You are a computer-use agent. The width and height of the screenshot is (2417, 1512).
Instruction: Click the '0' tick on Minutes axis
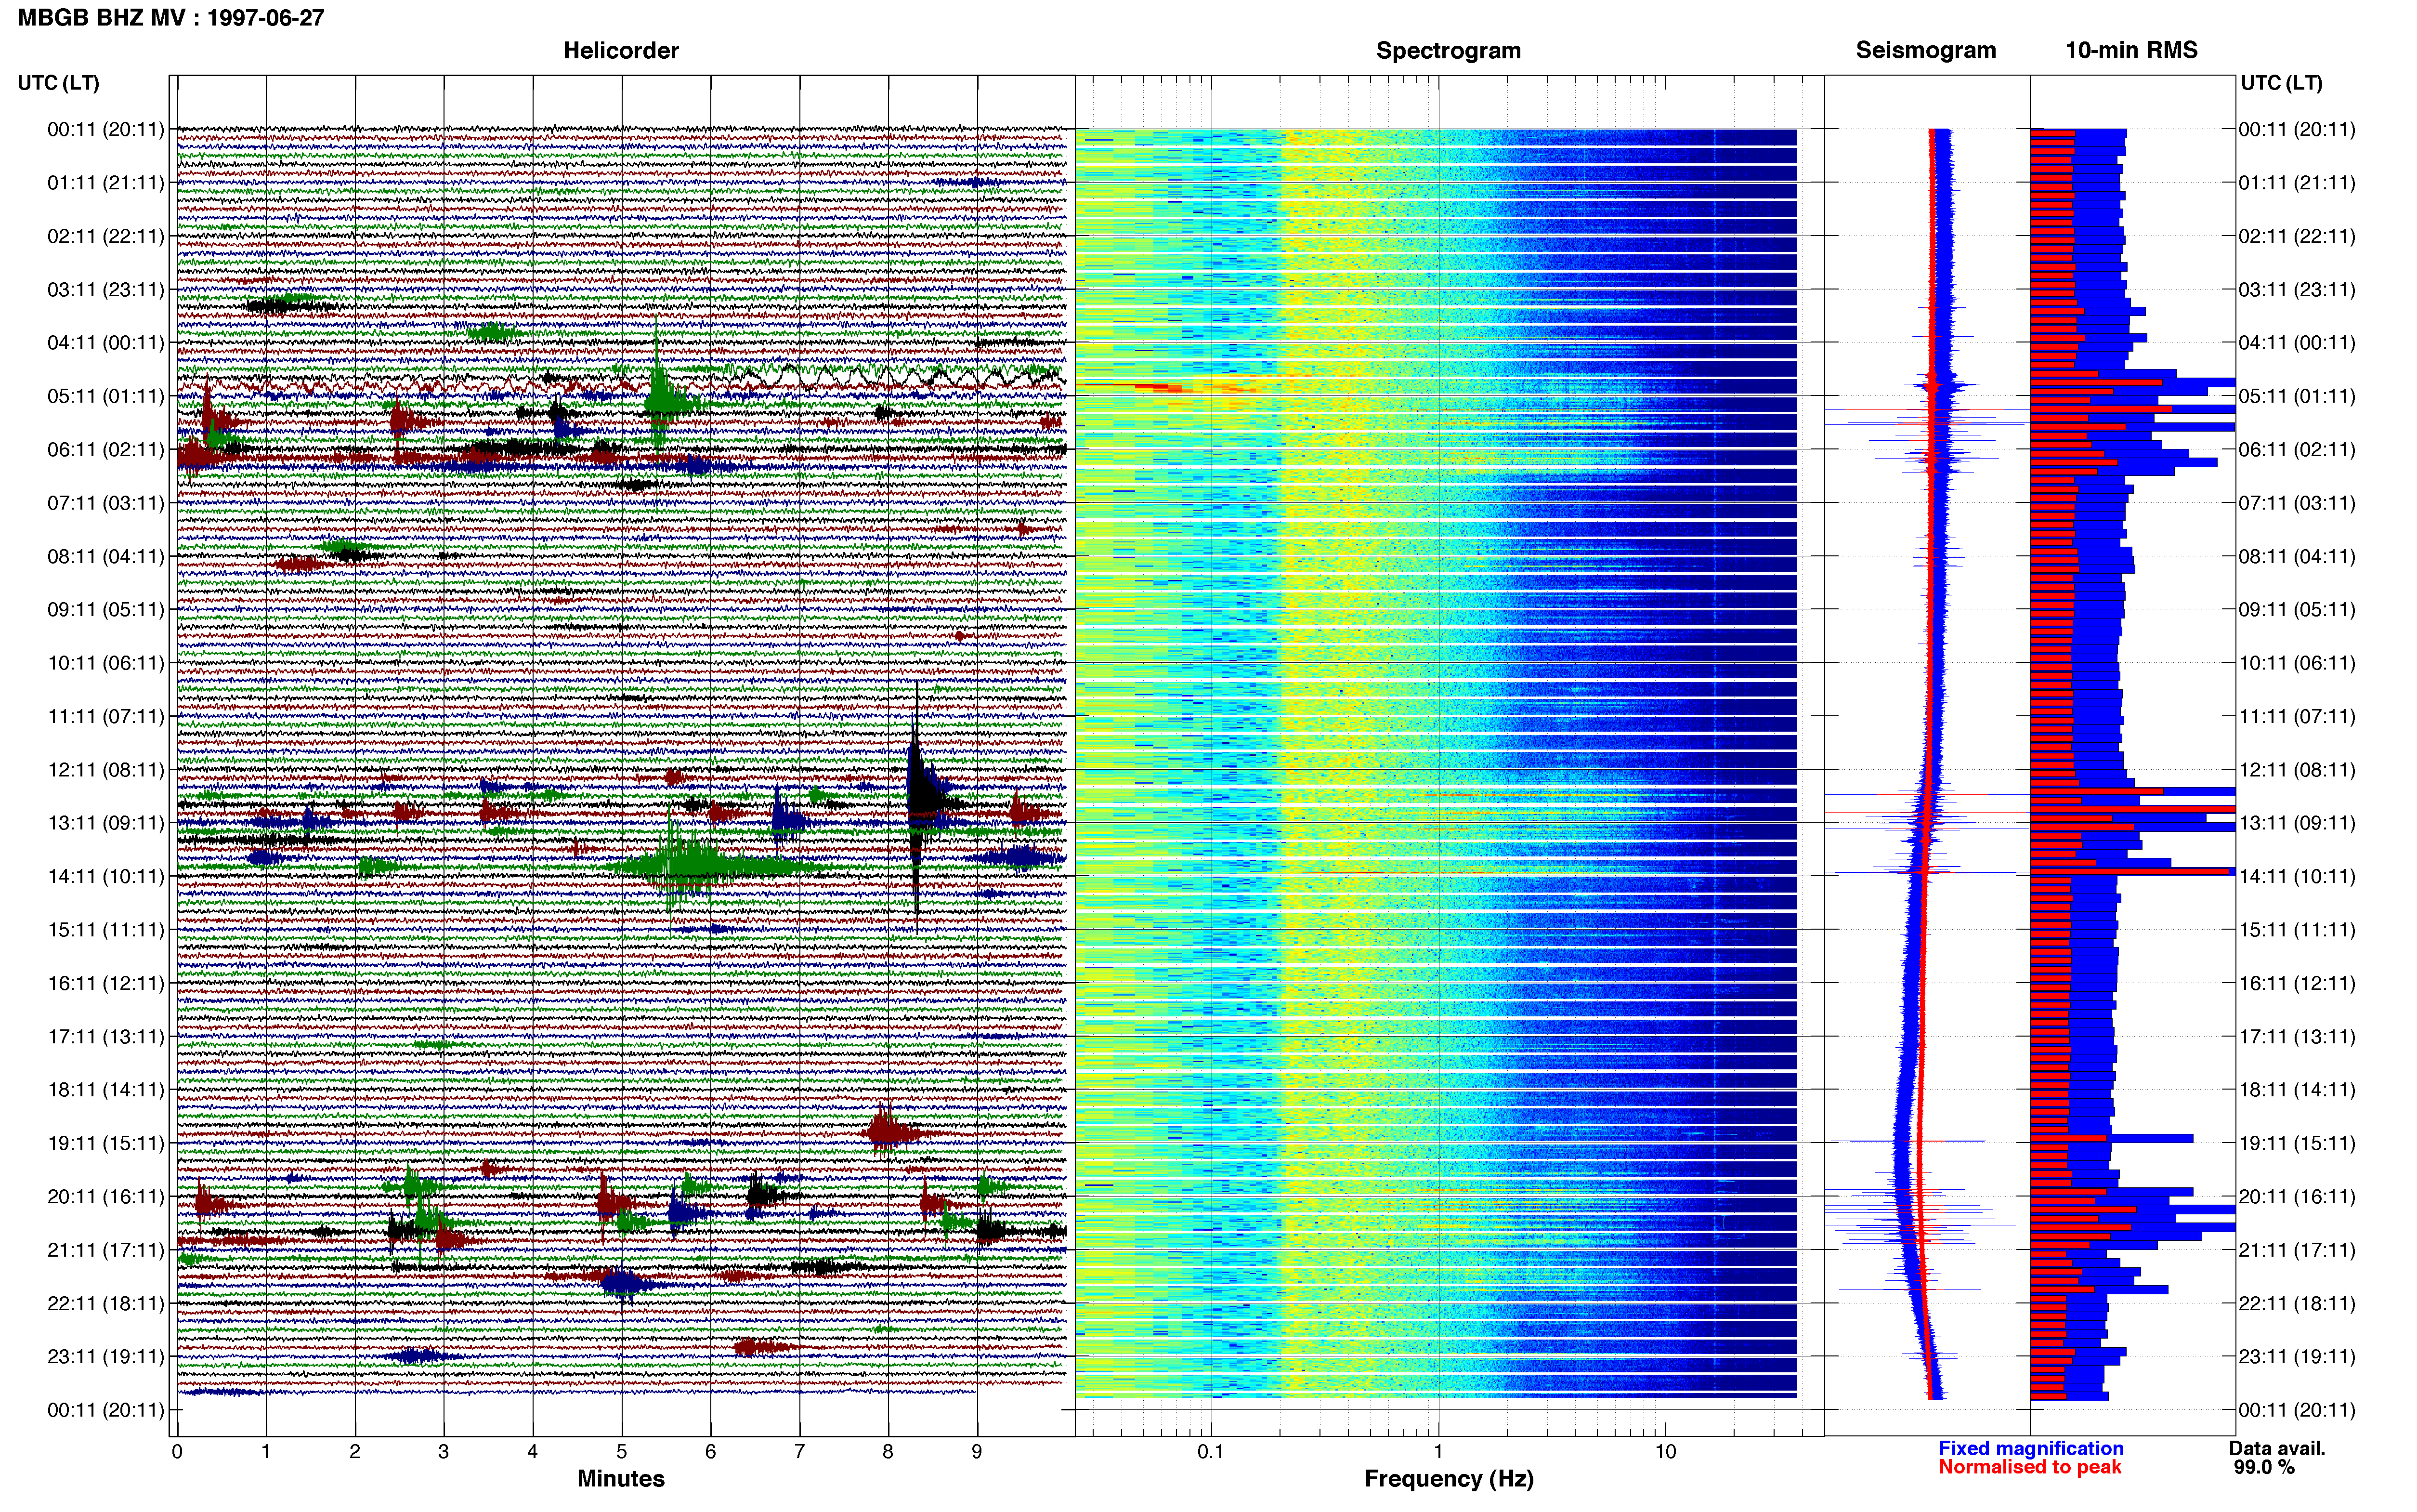[x=177, y=1452]
